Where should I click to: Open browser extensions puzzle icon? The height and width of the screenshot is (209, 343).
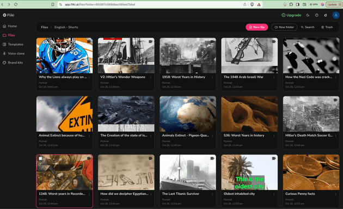291,4
